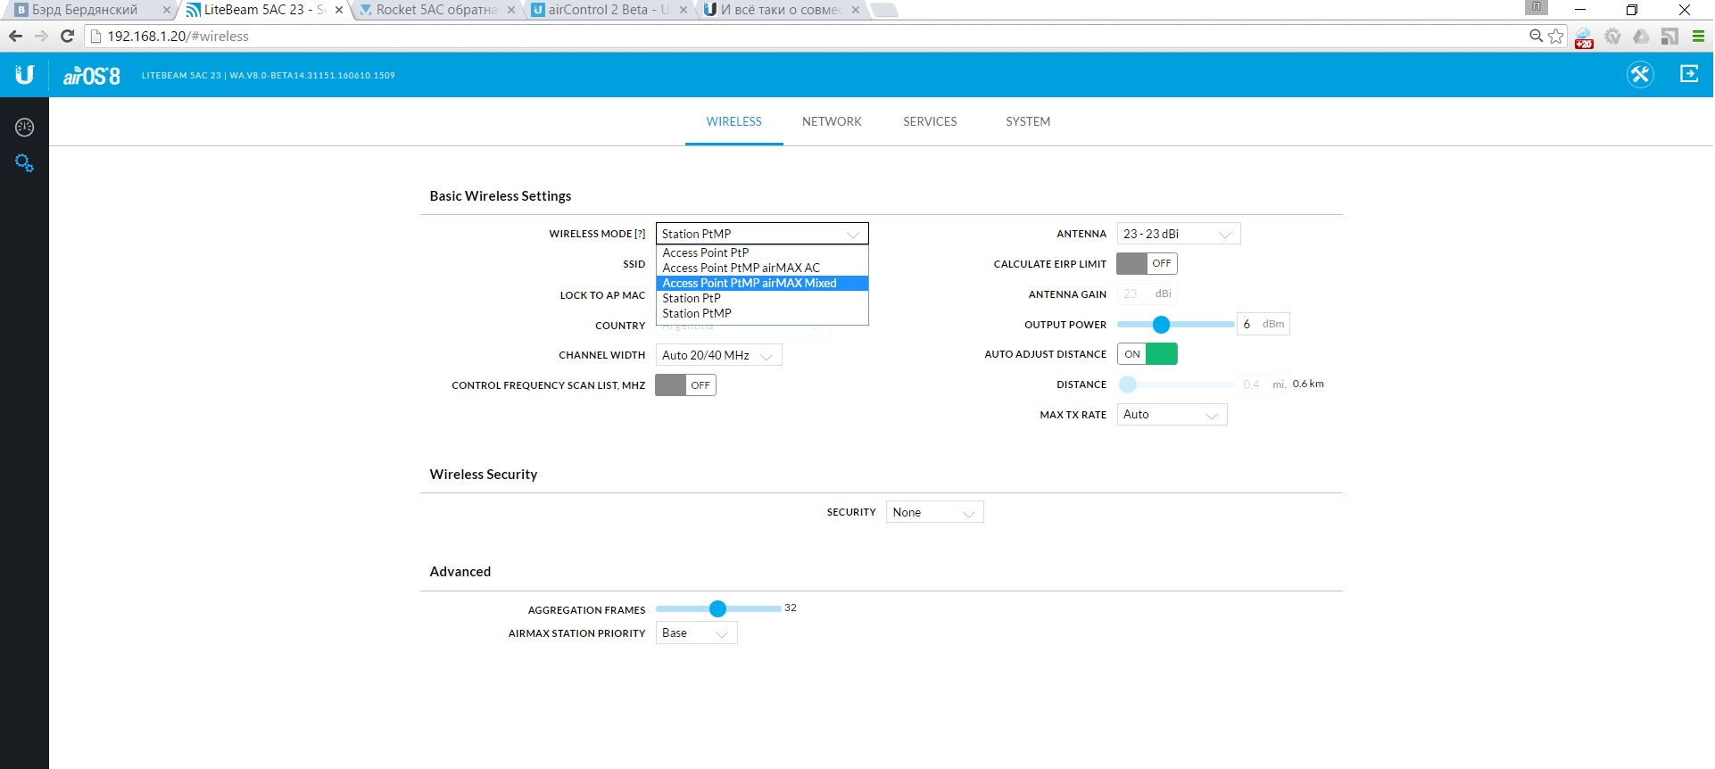This screenshot has width=1715, height=769.
Task: Switch to System tab
Action: tap(1028, 121)
